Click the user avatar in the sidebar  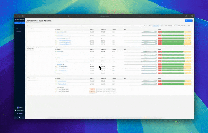(x=18, y=107)
